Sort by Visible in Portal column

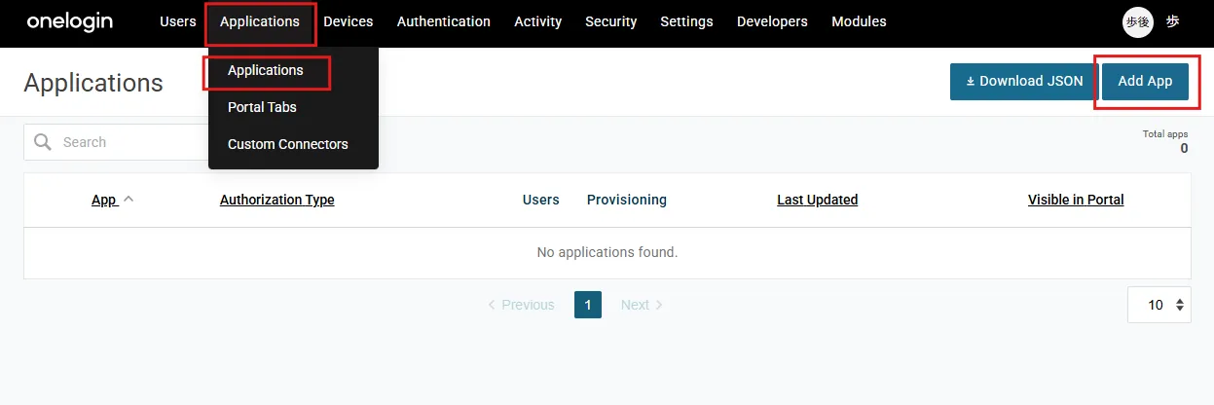click(1076, 200)
